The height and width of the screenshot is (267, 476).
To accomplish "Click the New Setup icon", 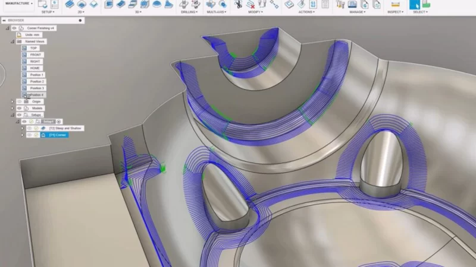I will (42, 4).
